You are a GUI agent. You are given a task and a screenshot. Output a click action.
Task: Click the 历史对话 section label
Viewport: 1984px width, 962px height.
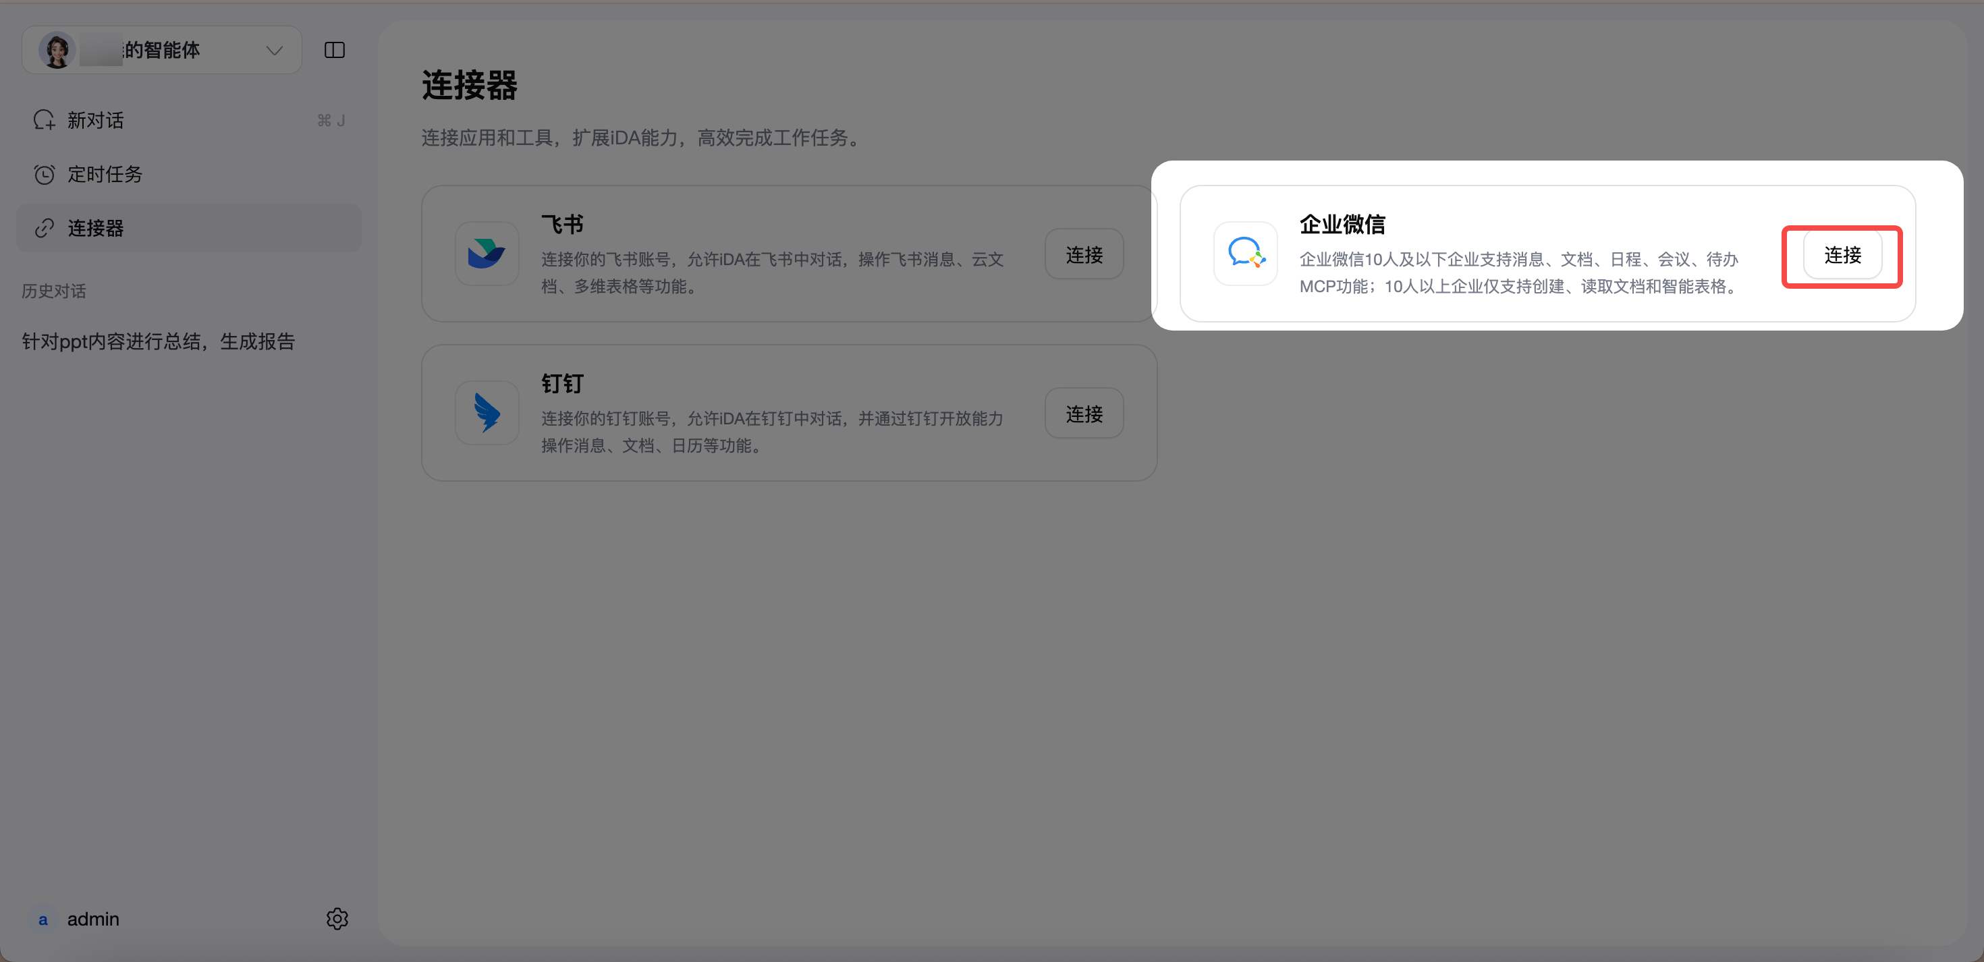pos(54,291)
